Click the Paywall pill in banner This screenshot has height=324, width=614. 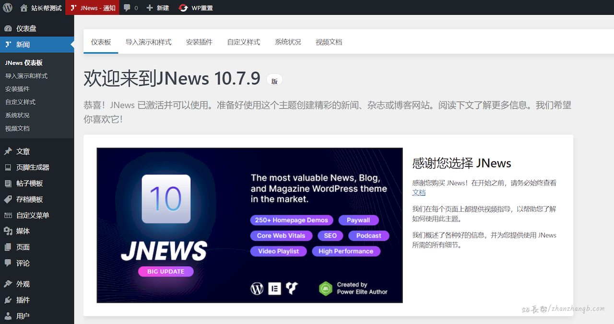point(358,220)
